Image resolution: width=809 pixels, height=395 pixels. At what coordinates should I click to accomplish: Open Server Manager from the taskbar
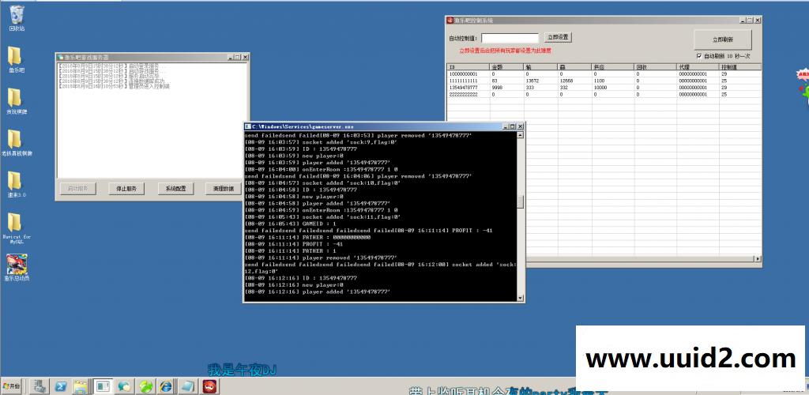(39, 386)
